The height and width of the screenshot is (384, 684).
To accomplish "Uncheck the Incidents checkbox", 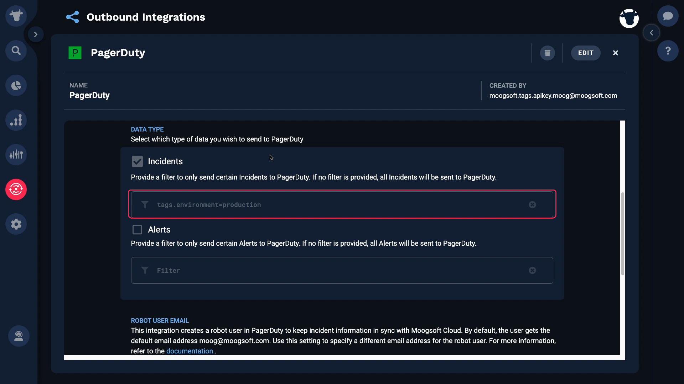I will click(137, 161).
